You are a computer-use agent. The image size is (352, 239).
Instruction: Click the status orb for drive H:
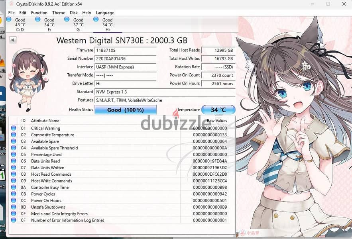[96, 19]
